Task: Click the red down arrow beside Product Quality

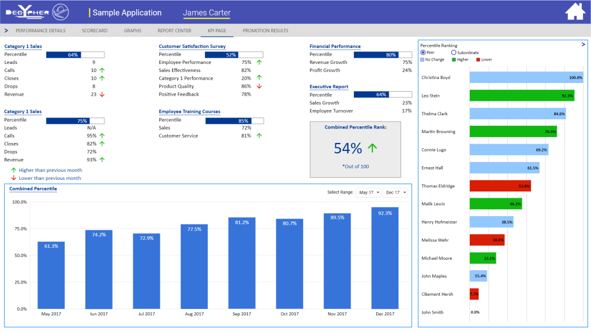Action: tap(259, 86)
